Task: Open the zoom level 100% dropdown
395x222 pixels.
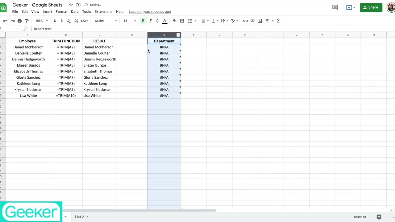Action: click(x=42, y=21)
